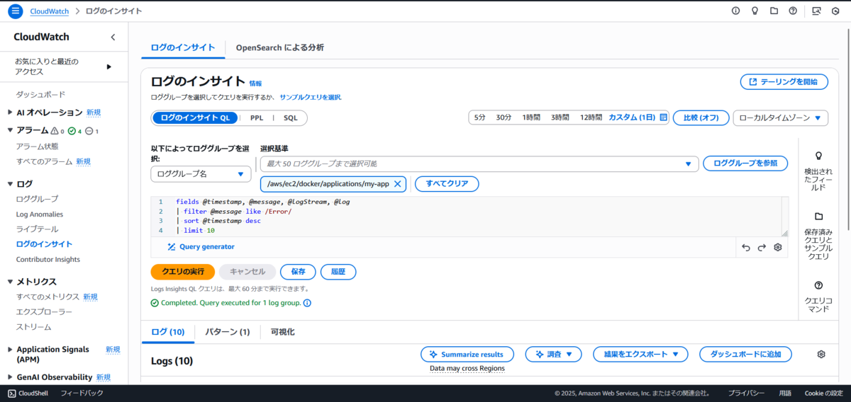Expand Application Signals (APM) section
The image size is (851, 402).
click(11, 350)
